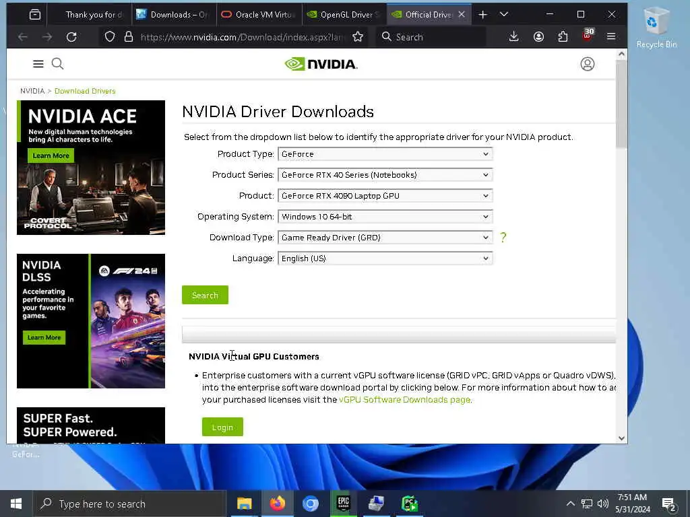List all tabs dropdown arrow
Image resolution: width=690 pixels, height=517 pixels.
point(504,15)
